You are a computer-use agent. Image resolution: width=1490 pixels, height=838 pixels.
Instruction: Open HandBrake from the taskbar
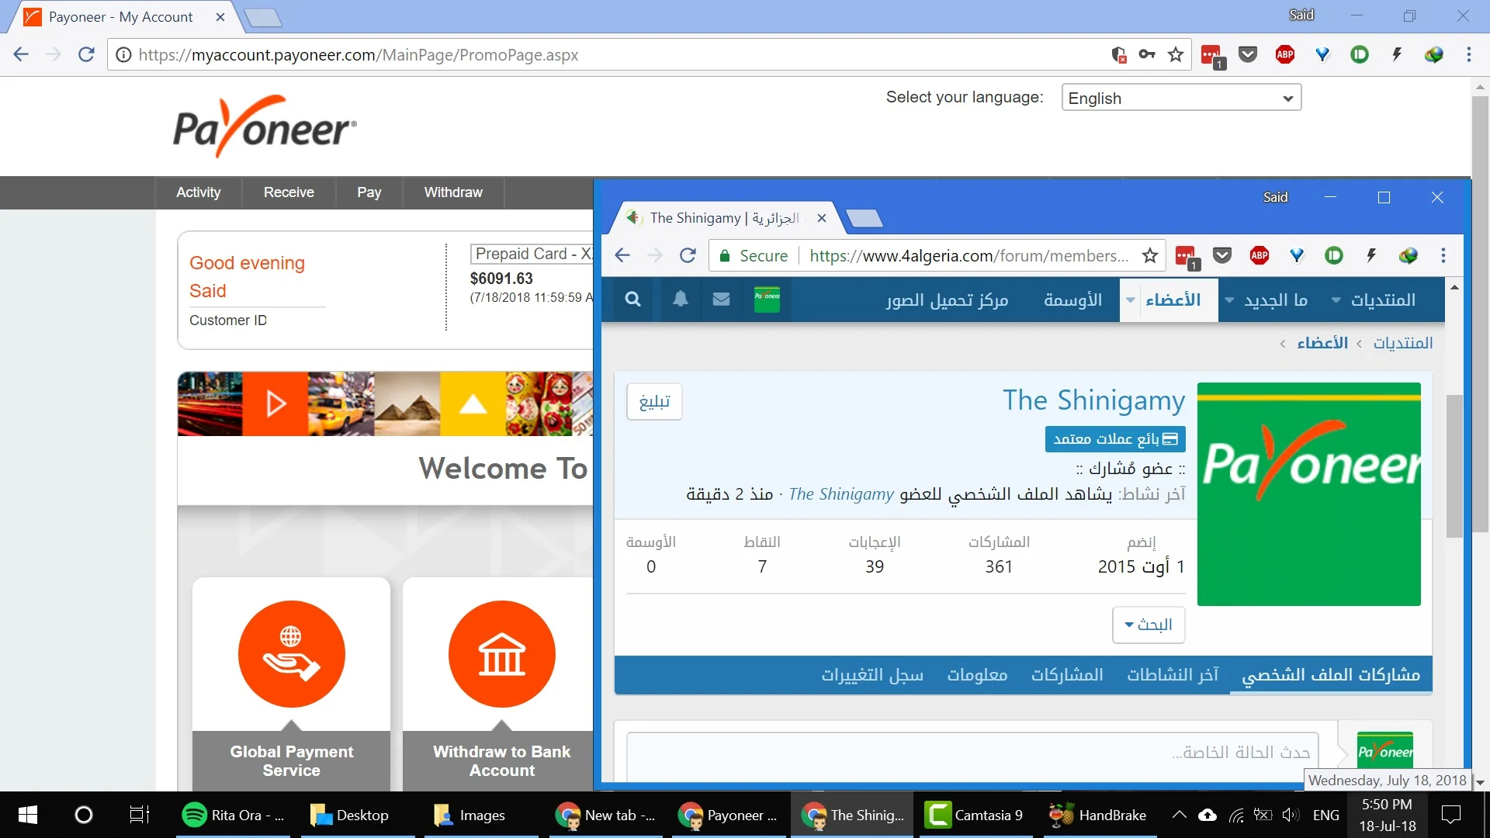tap(1099, 815)
